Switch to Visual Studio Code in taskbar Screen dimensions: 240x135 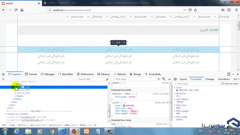(63, 131)
